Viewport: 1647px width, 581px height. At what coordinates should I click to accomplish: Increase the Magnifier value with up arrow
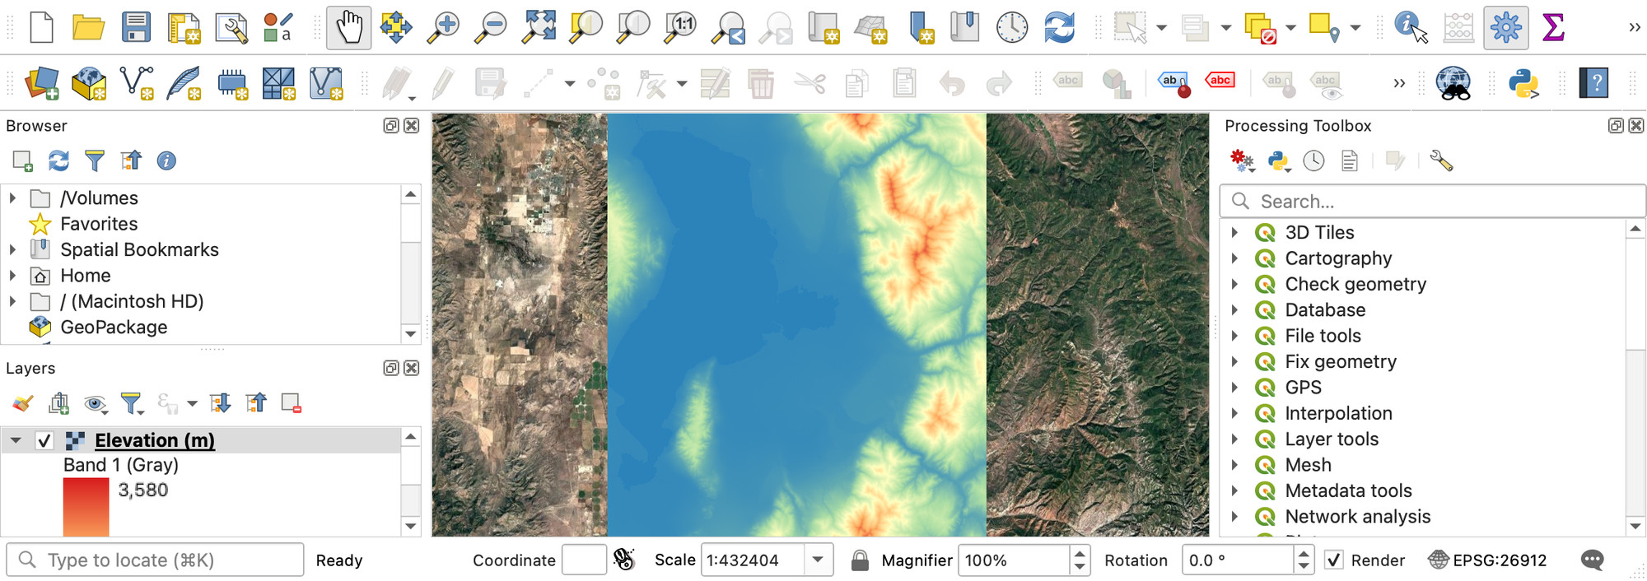click(x=1080, y=553)
